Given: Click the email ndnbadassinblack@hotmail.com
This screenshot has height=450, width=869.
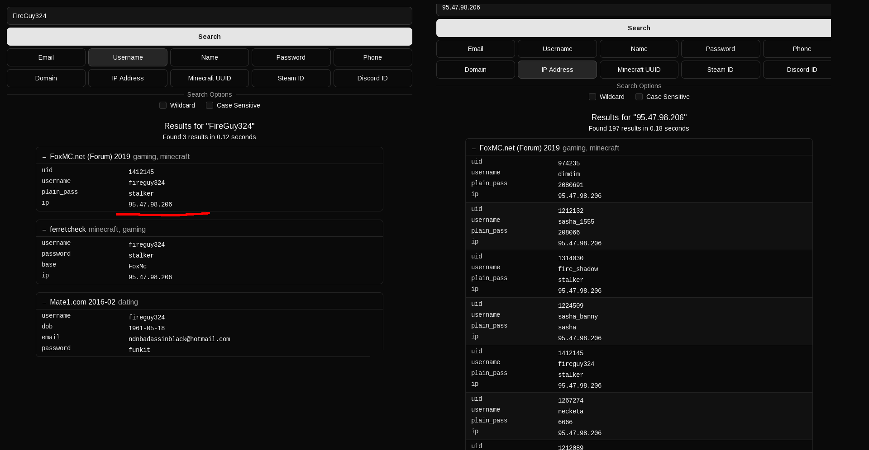Looking at the screenshot, I should [179, 339].
